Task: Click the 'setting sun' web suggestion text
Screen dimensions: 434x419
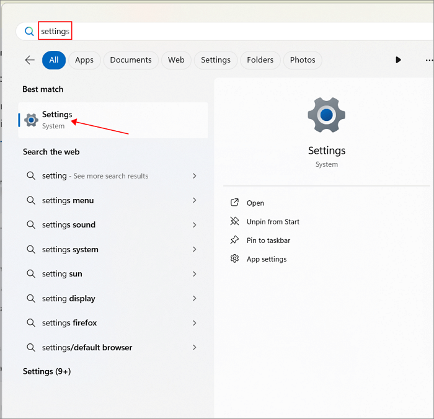Action: click(62, 274)
